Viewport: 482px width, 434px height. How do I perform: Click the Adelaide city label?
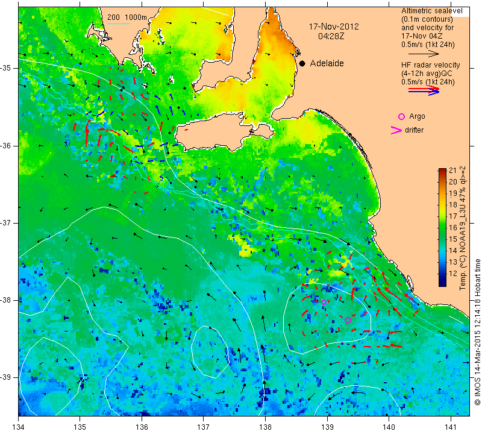[x=327, y=63]
